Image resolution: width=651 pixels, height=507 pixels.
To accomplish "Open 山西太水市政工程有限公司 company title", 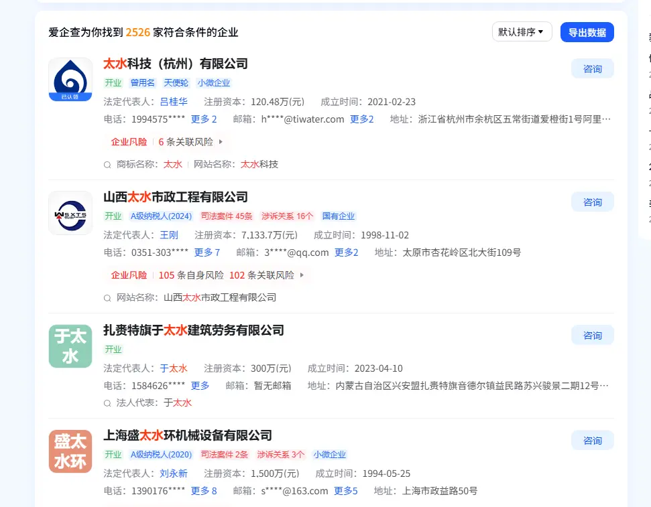I will tap(176, 197).
